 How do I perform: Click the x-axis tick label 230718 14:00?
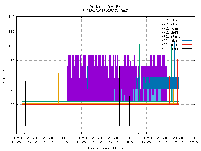[65, 140]
